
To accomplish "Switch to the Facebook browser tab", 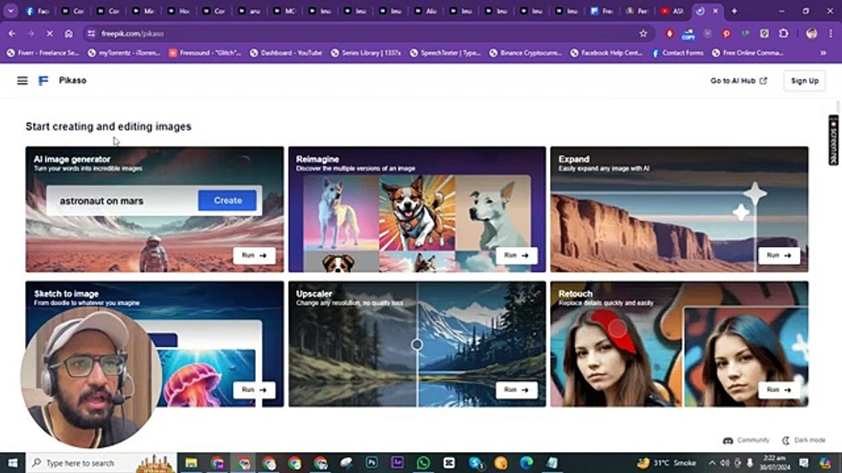I will pyautogui.click(x=37, y=11).
